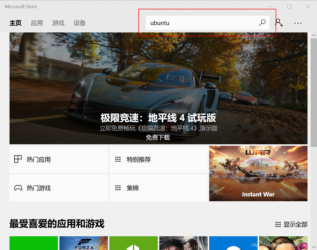This screenshot has width=317, height=250.
Task: Click the 热门游戏 gamepad icon
Action: (18, 188)
